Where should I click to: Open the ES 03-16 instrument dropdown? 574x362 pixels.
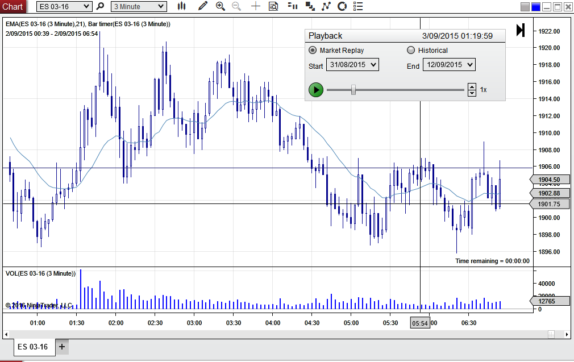64,7
